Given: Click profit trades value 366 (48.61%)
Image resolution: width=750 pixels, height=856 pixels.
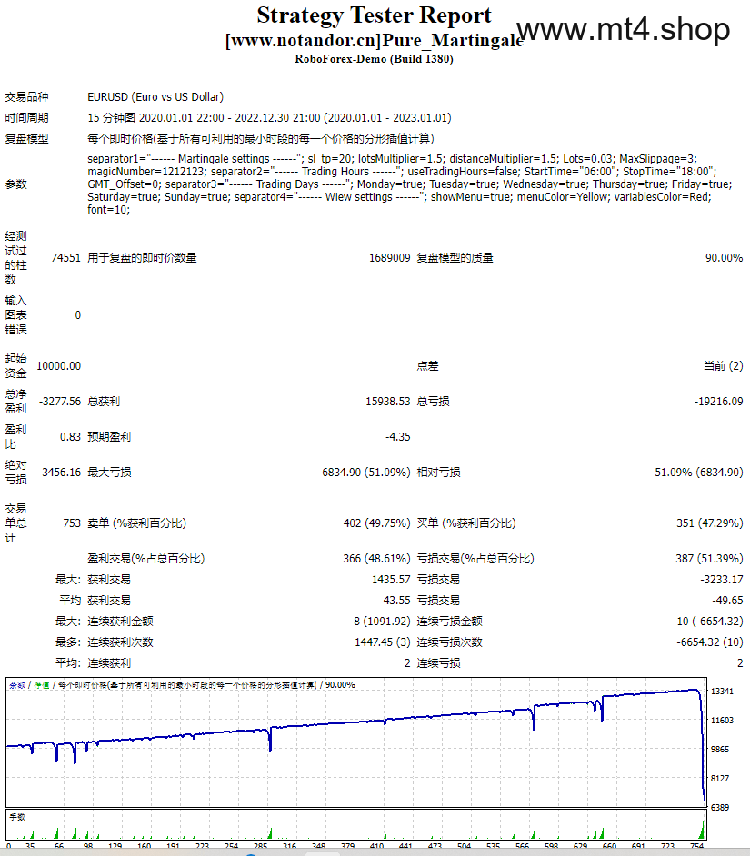Looking at the screenshot, I should pyautogui.click(x=376, y=559).
